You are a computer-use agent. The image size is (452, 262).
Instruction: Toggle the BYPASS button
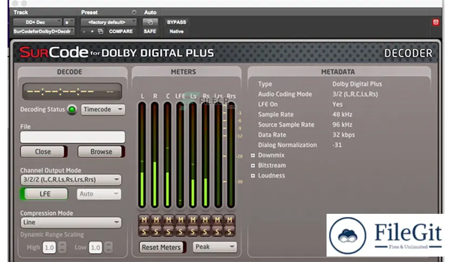[x=176, y=22]
